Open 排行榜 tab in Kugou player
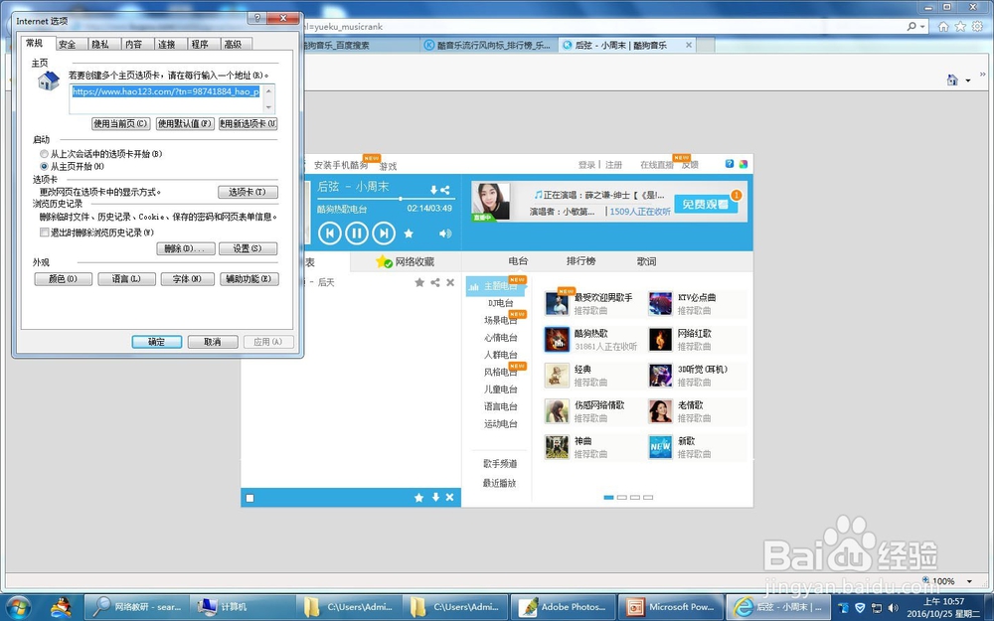The width and height of the screenshot is (994, 621). 580,261
